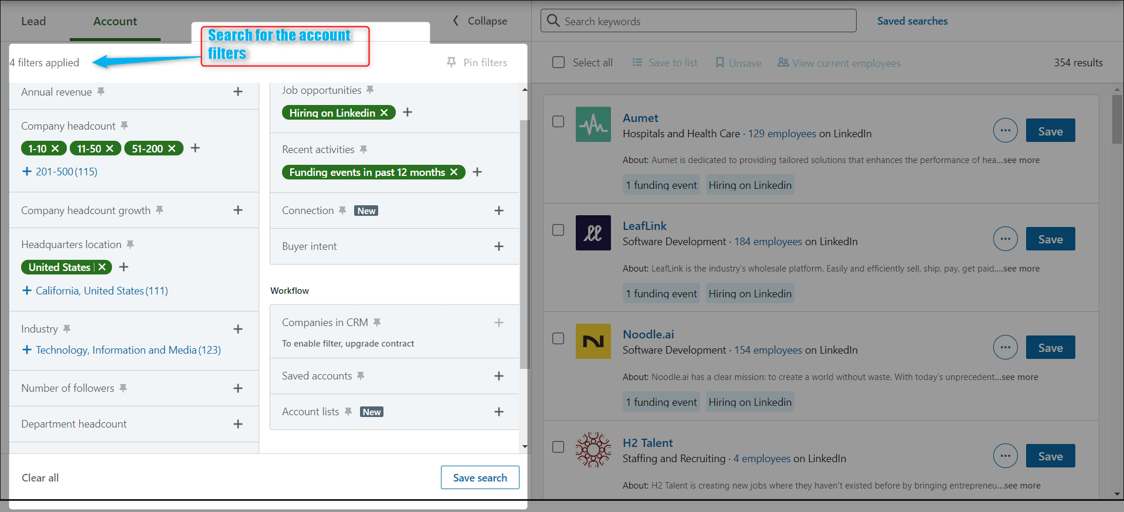Screen dimensions: 1124x512
Task: Click the Search keywords input field
Action: tap(698, 21)
